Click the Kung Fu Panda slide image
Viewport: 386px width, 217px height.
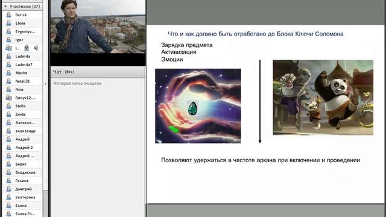[323, 98]
